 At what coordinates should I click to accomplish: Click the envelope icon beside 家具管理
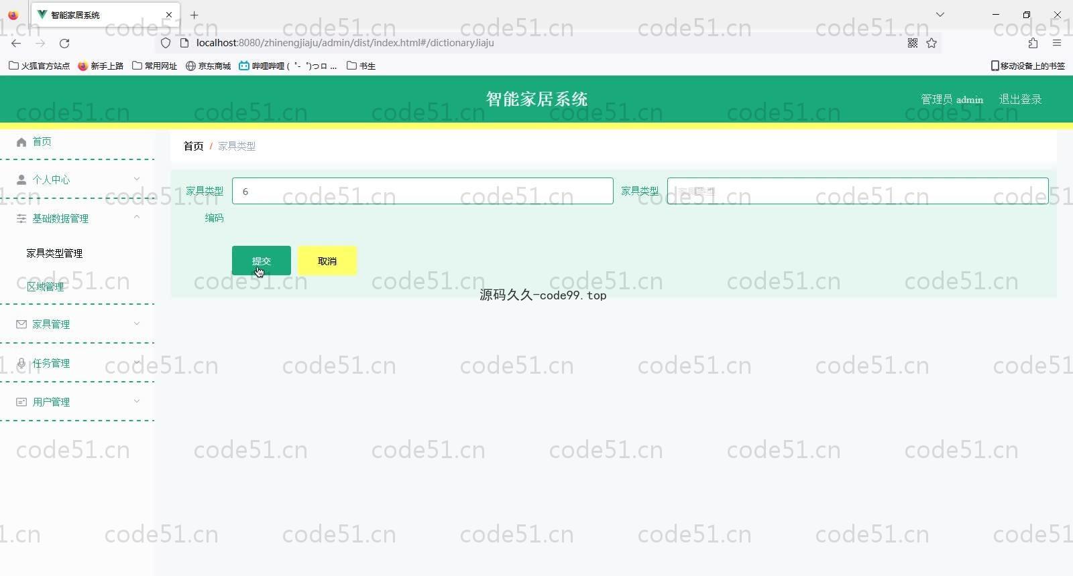click(21, 325)
